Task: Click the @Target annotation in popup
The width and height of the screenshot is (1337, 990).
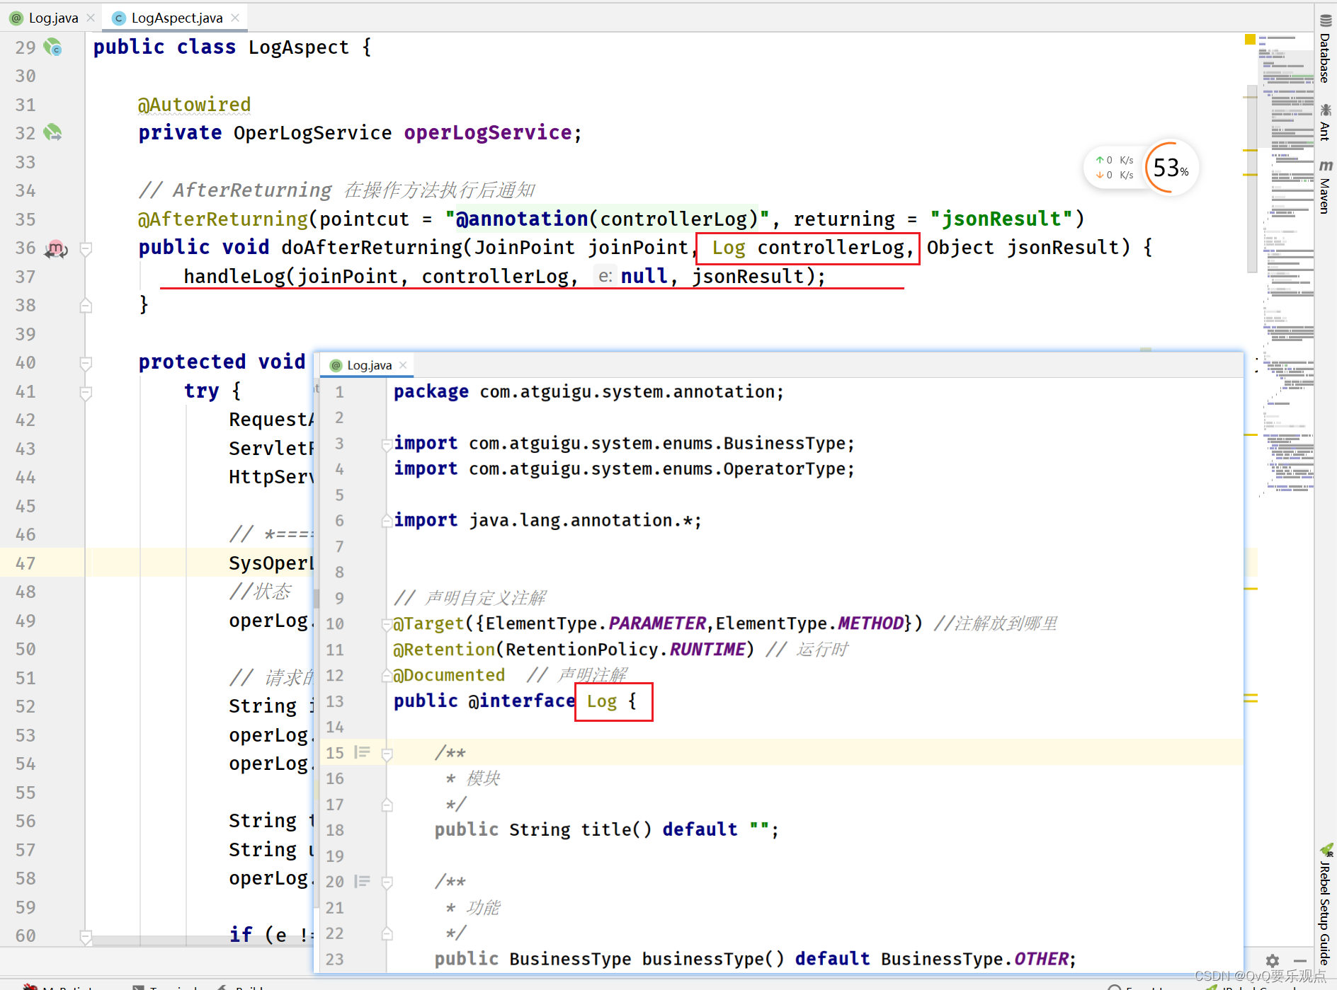Action: (428, 623)
